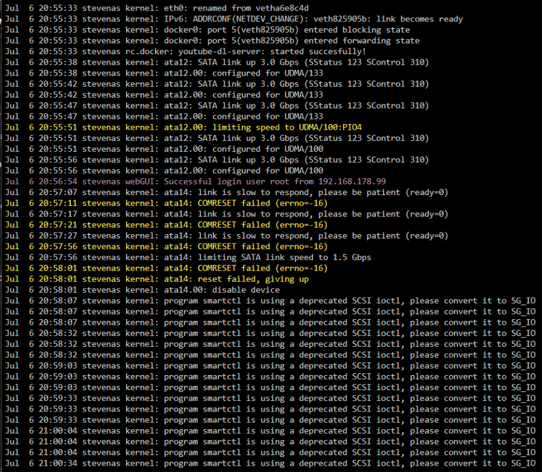The height and width of the screenshot is (472, 542).
Task: Pick the 20:55:47 'configured for UDMA/133' line
Action: click(164, 116)
